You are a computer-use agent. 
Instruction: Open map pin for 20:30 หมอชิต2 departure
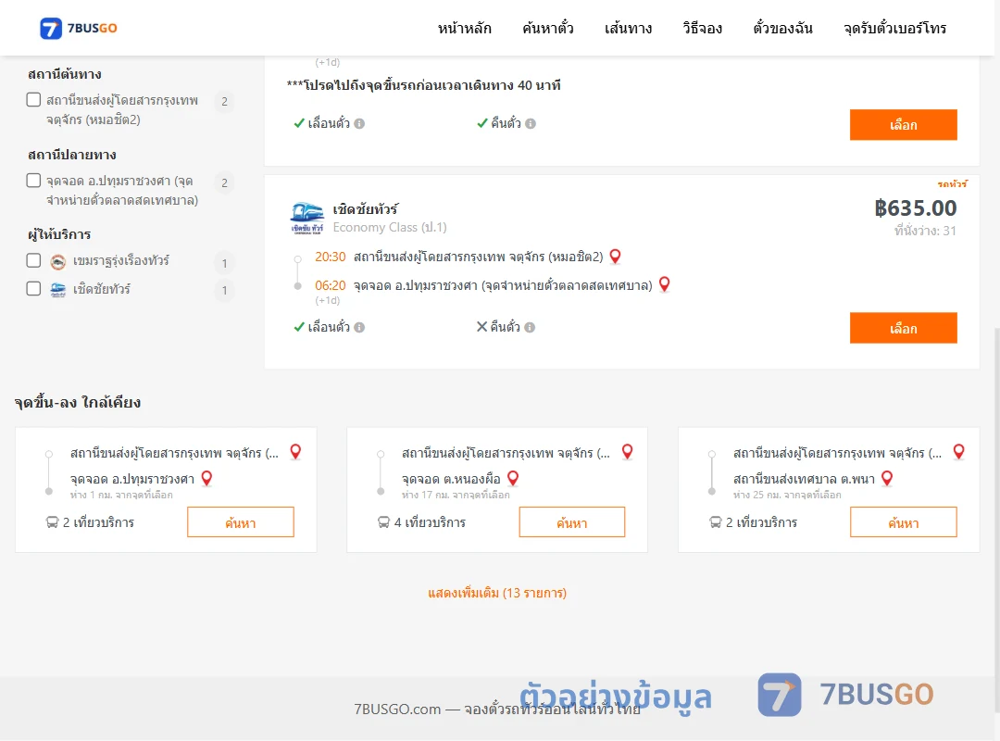point(616,256)
